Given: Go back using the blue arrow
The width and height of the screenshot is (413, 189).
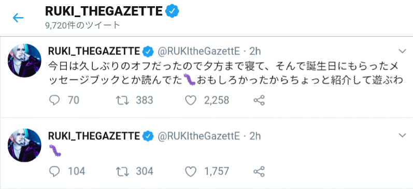Looking at the screenshot, I should pyautogui.click(x=18, y=18).
